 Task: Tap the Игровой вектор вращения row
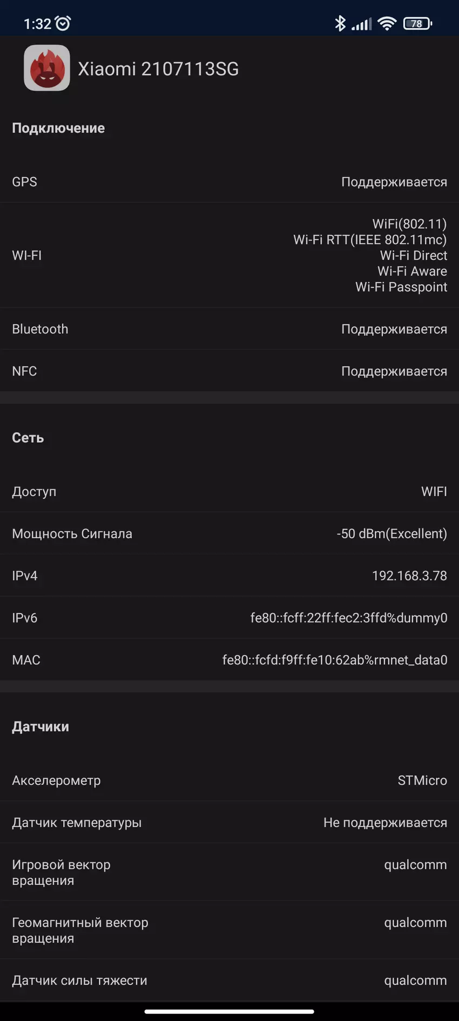tap(230, 872)
